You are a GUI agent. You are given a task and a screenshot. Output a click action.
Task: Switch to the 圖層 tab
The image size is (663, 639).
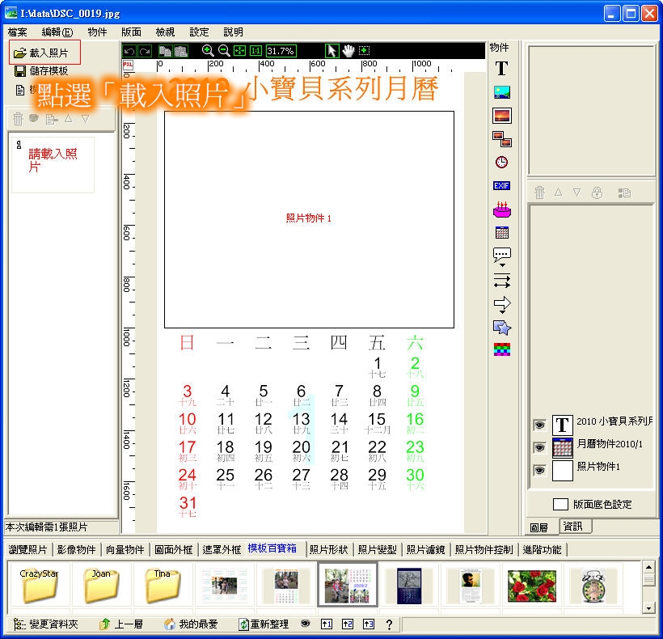[x=538, y=527]
